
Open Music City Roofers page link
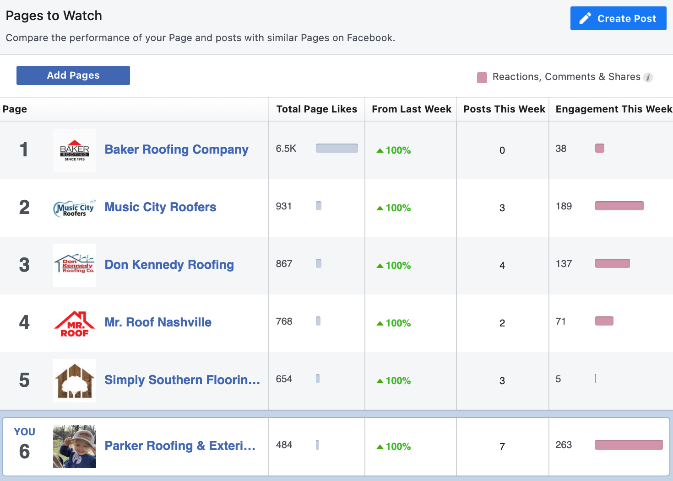[160, 207]
